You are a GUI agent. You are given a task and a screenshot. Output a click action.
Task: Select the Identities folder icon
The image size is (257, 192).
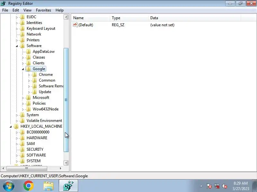pos(22,22)
